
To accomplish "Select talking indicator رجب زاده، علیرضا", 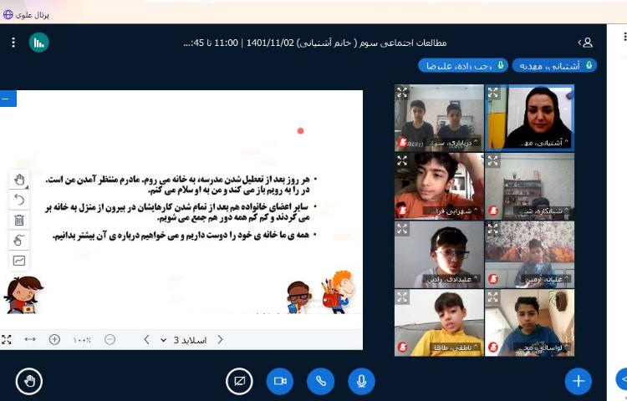I will pos(463,65).
